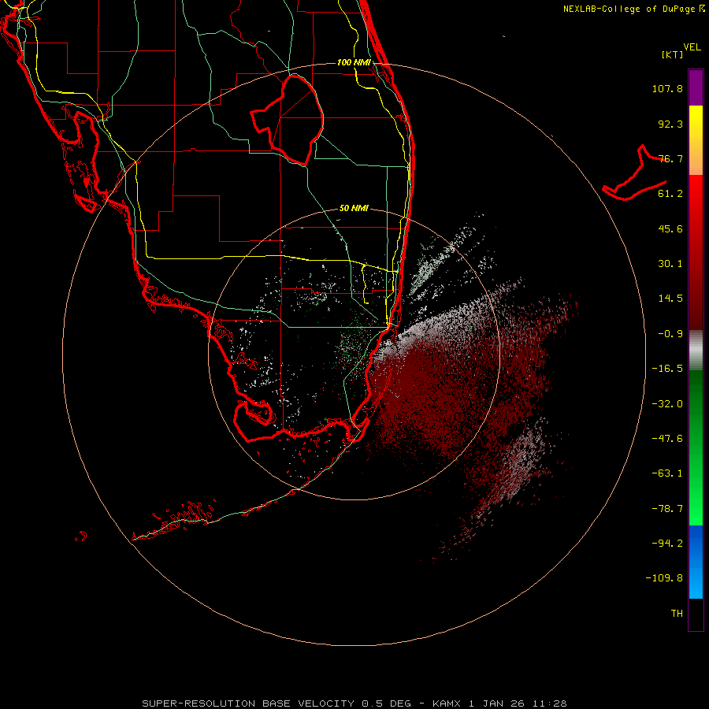Select the 107.8 velocity scale value
709x709 pixels.
point(667,88)
